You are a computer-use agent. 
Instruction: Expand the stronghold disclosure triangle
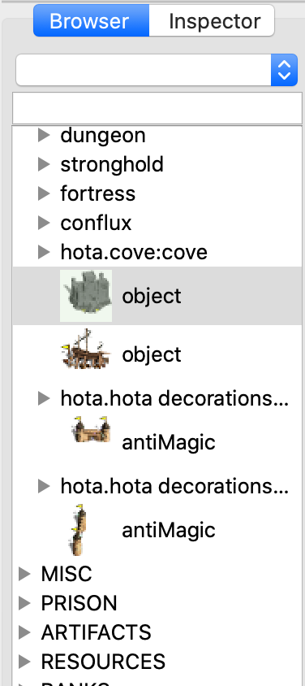point(44,164)
